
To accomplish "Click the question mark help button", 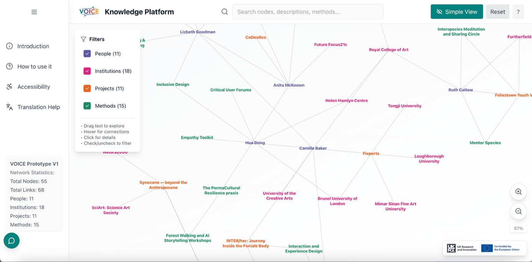I will pyautogui.click(x=518, y=12).
